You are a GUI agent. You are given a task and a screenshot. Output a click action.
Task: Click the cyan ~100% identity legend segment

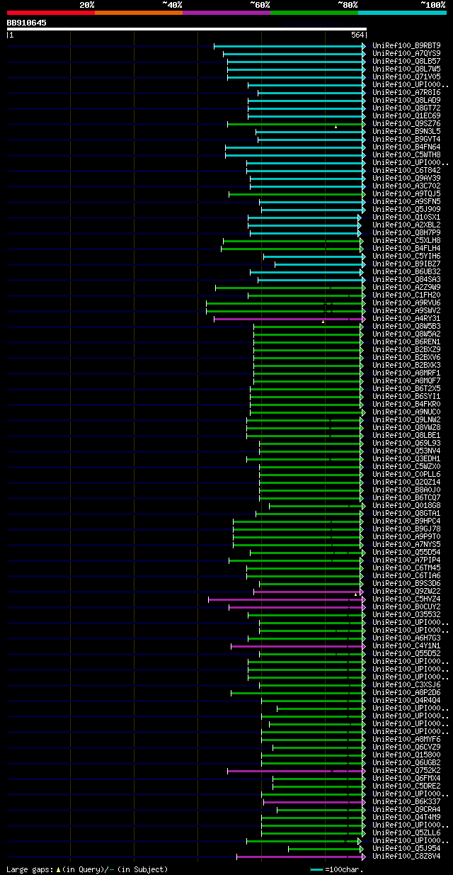click(401, 13)
